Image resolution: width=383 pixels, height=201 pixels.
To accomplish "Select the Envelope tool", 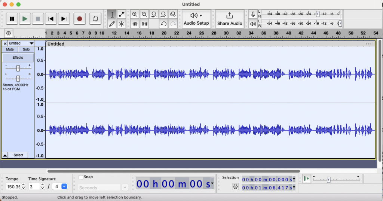I will [x=122, y=15].
